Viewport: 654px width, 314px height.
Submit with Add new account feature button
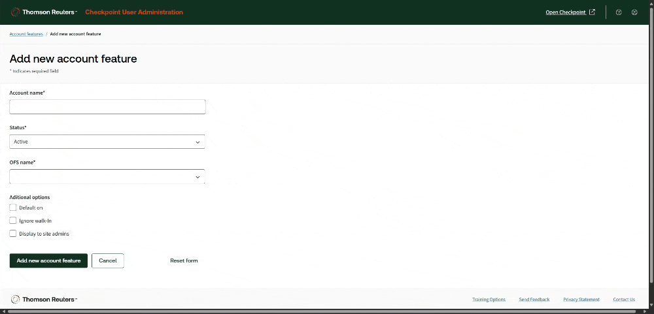coord(48,260)
